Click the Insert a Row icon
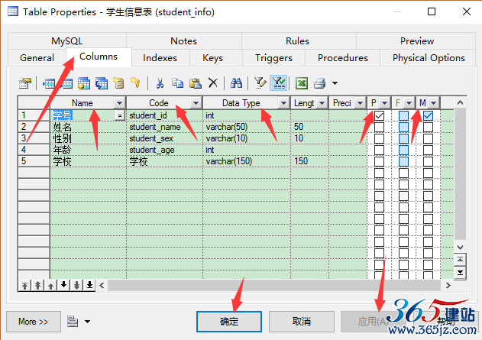The width and height of the screenshot is (482, 340). (x=49, y=83)
